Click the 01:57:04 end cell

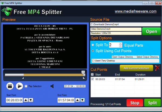click(120, 79)
